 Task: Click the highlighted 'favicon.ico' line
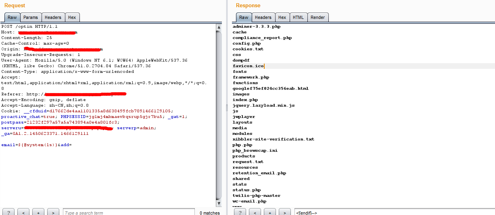click(248, 66)
